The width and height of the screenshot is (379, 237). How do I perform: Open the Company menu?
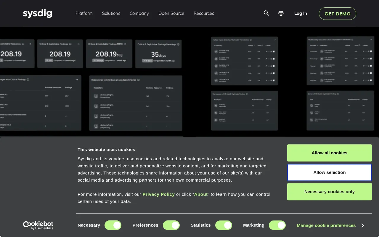tap(139, 13)
